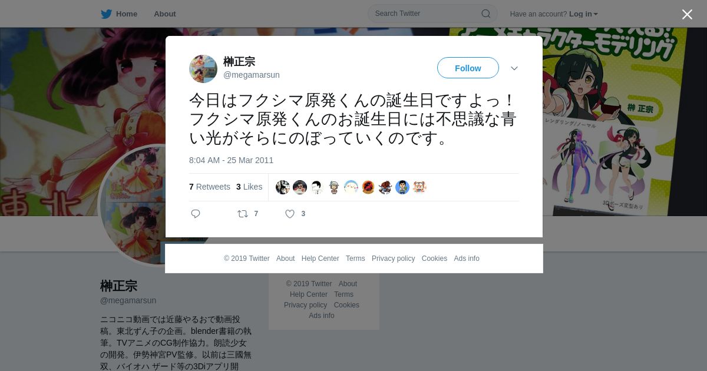This screenshot has height=371, width=707.
Task: Click the reply speech bubble icon
Action: (x=196, y=214)
